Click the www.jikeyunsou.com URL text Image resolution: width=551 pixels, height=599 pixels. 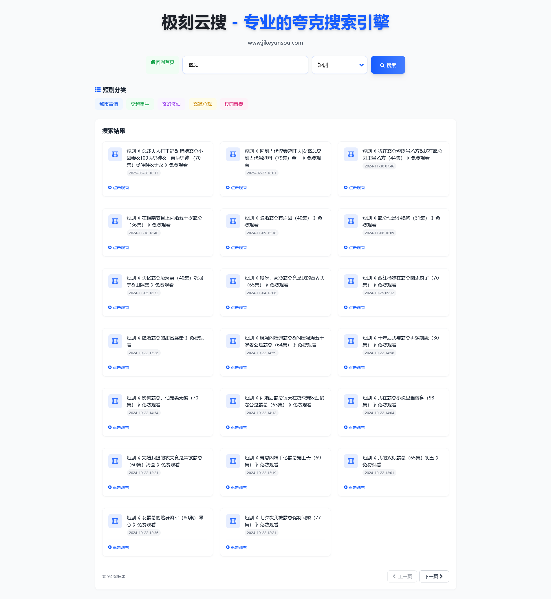pyautogui.click(x=276, y=43)
